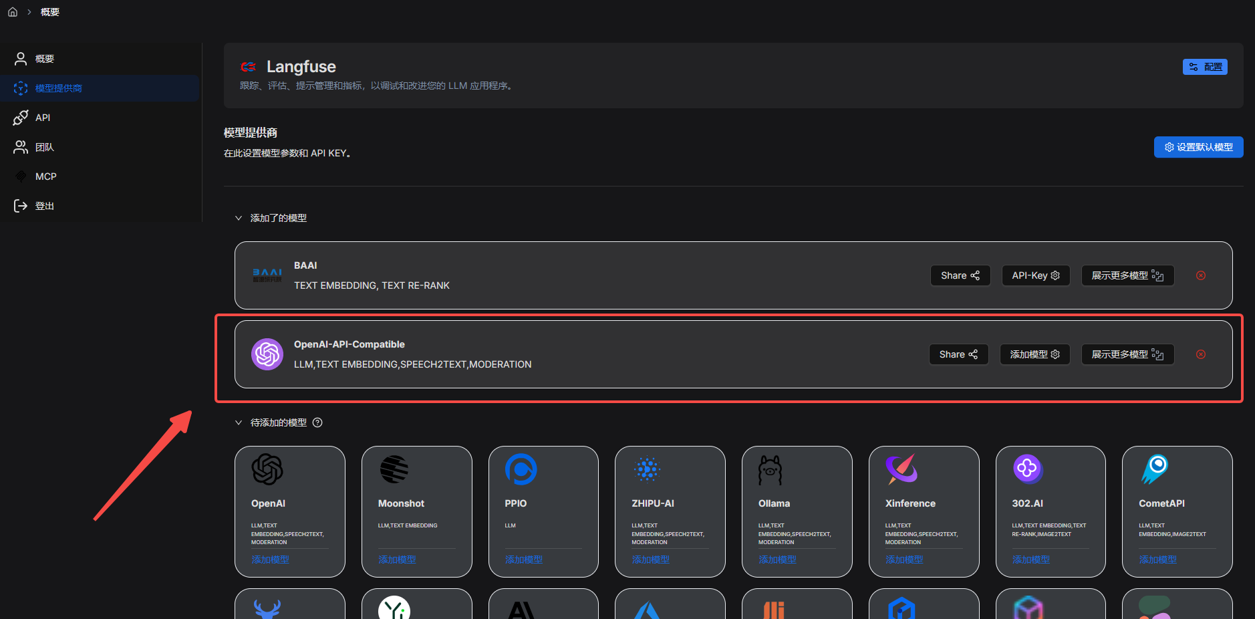Click the CometAPI logo icon
This screenshot has width=1255, height=619.
[x=1155, y=469]
